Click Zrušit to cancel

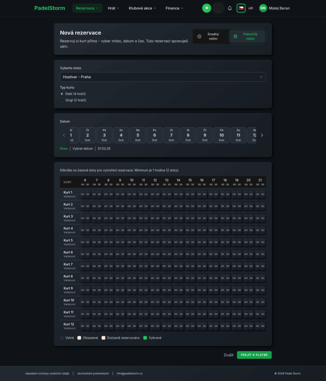(228, 355)
